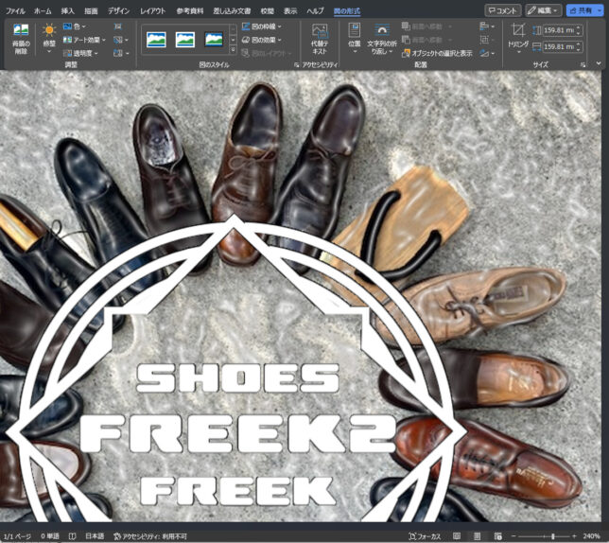Switch to Print Layout view icon
The width and height of the screenshot is (609, 543).
click(x=478, y=536)
